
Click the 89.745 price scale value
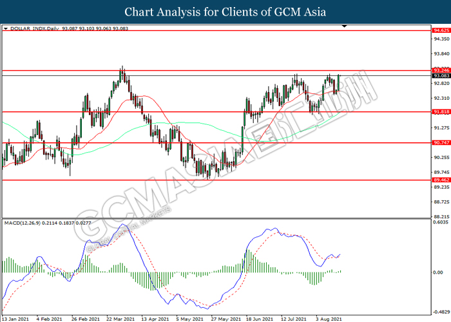441,172
